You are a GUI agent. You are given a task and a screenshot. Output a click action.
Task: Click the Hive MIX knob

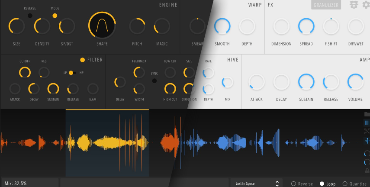tap(228, 82)
